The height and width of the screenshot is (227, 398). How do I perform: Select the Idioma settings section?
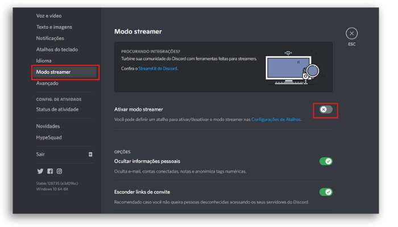tap(44, 61)
